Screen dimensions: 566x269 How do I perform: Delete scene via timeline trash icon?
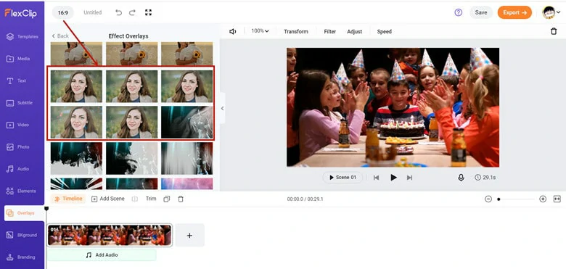point(181,199)
